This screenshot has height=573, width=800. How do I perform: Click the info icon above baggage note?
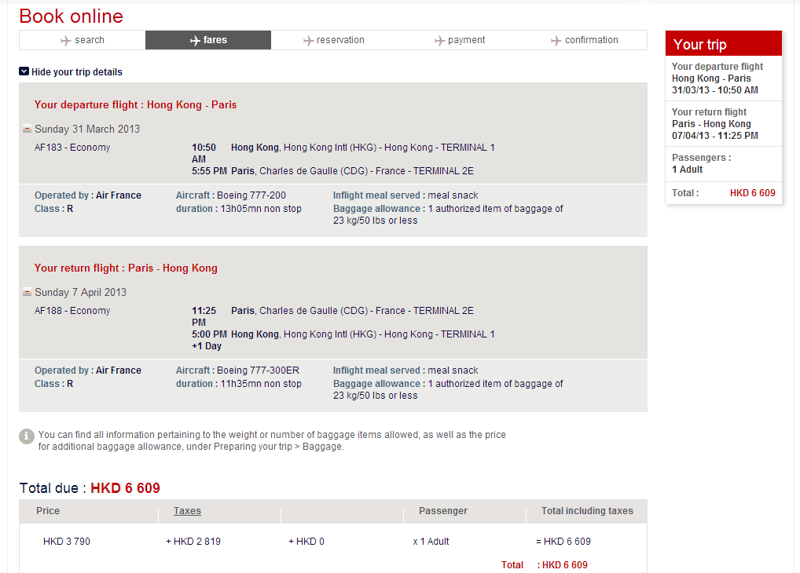click(27, 435)
